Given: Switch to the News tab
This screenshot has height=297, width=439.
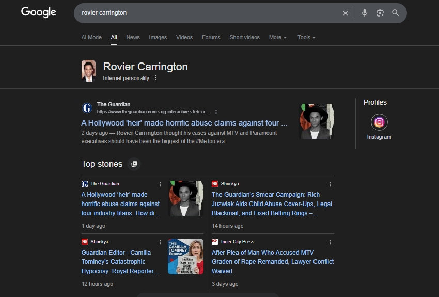Looking at the screenshot, I should point(133,37).
